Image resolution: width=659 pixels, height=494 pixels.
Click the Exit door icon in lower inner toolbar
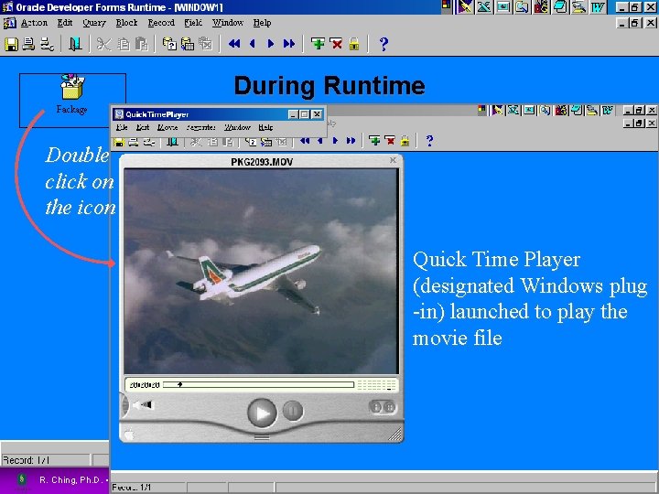click(172, 142)
